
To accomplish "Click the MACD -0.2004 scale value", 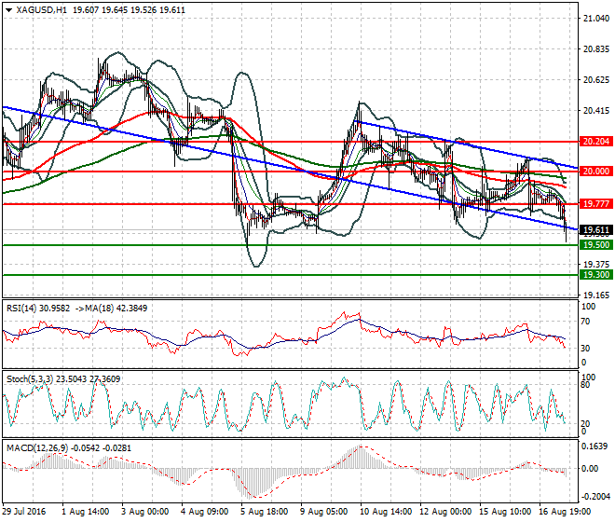I will [595, 497].
